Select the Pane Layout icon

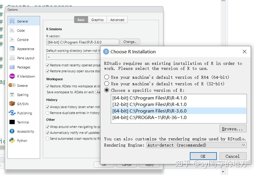pyautogui.click(x=12, y=58)
